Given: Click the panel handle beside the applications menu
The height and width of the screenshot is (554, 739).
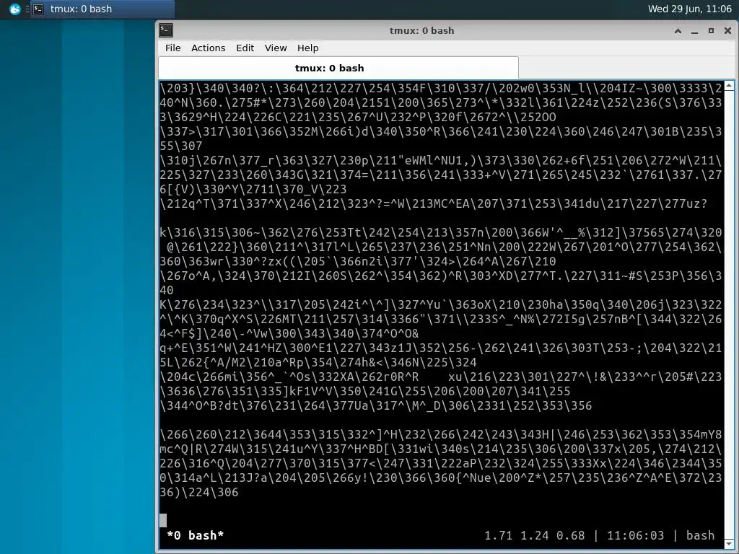Looking at the screenshot, I should [27, 9].
